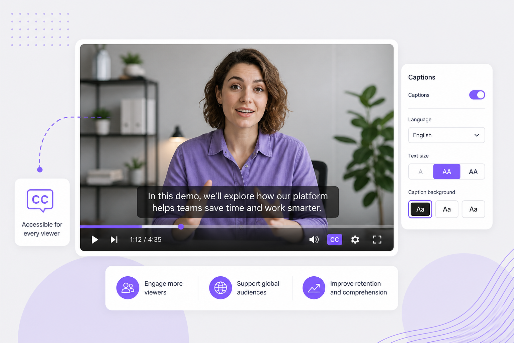
Task: Select the largest 'AA' text size
Action: (x=473, y=171)
